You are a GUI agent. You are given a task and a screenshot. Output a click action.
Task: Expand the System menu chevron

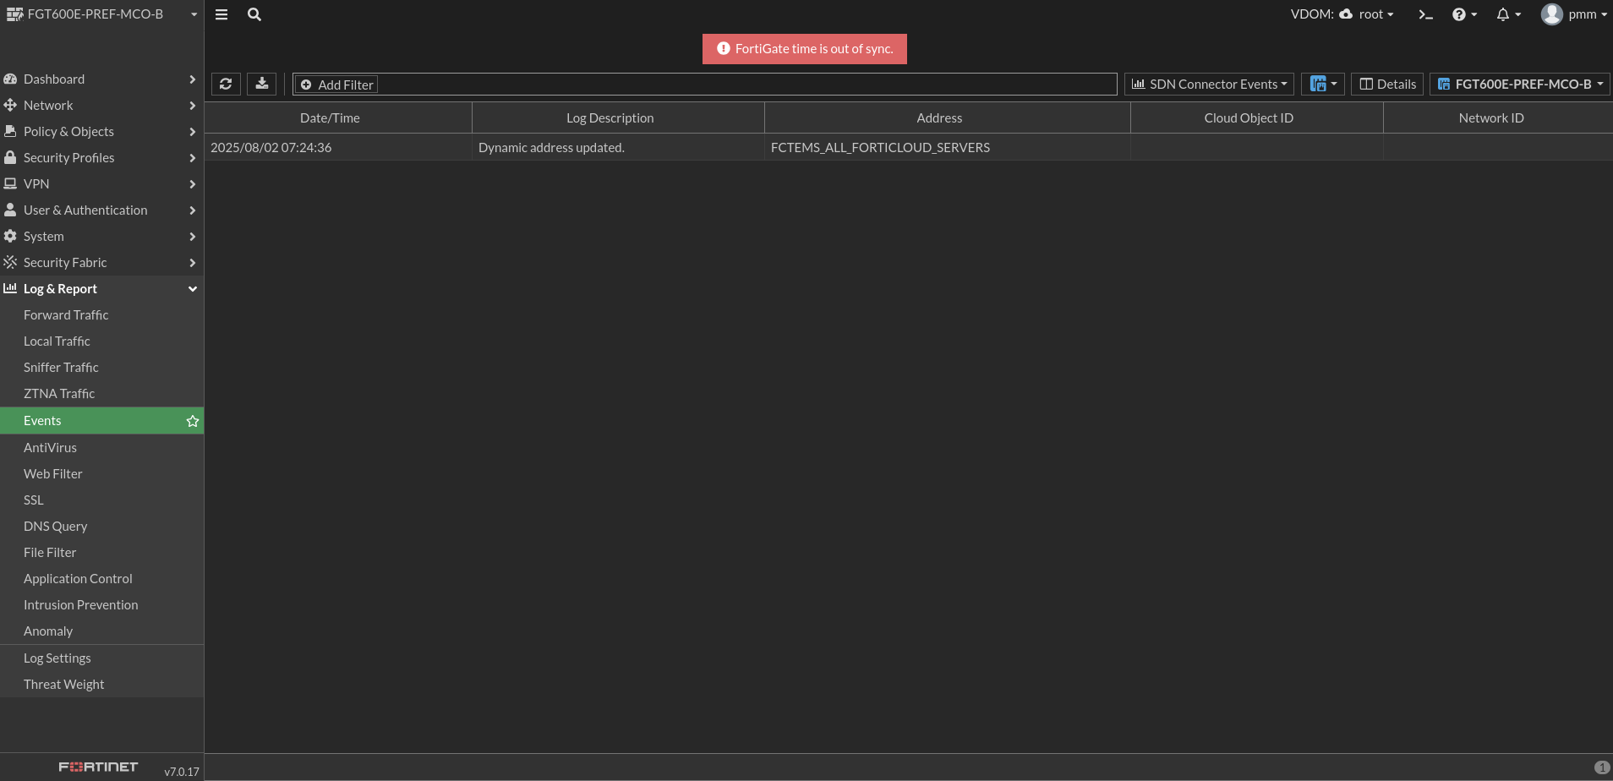point(193,237)
